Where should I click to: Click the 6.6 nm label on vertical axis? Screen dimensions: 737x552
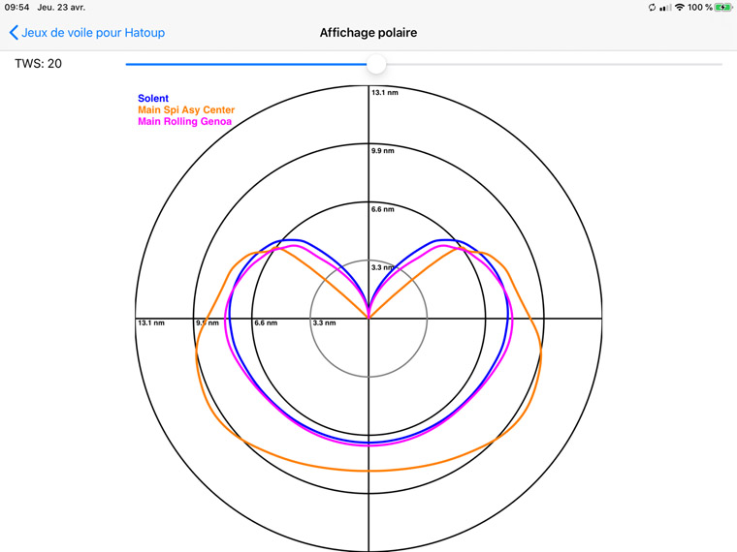coord(383,209)
